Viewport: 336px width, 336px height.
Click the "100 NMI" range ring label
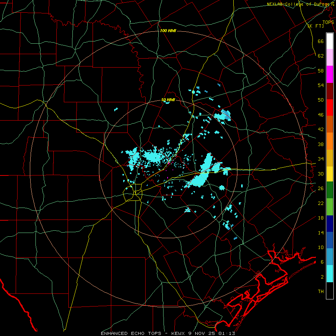168,31
